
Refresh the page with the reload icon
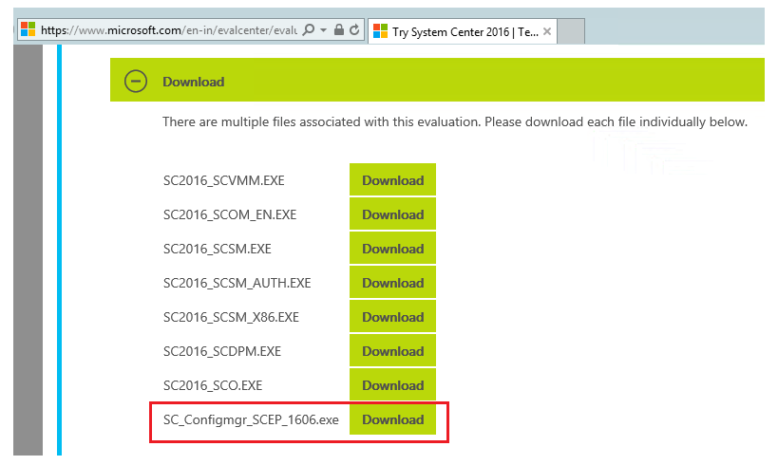(x=354, y=30)
